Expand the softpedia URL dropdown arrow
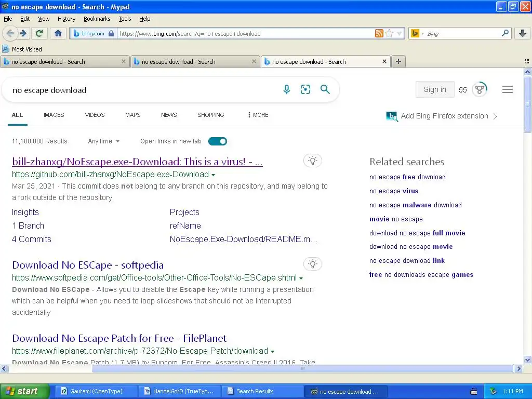Image resolution: width=532 pixels, height=399 pixels. coord(301,278)
